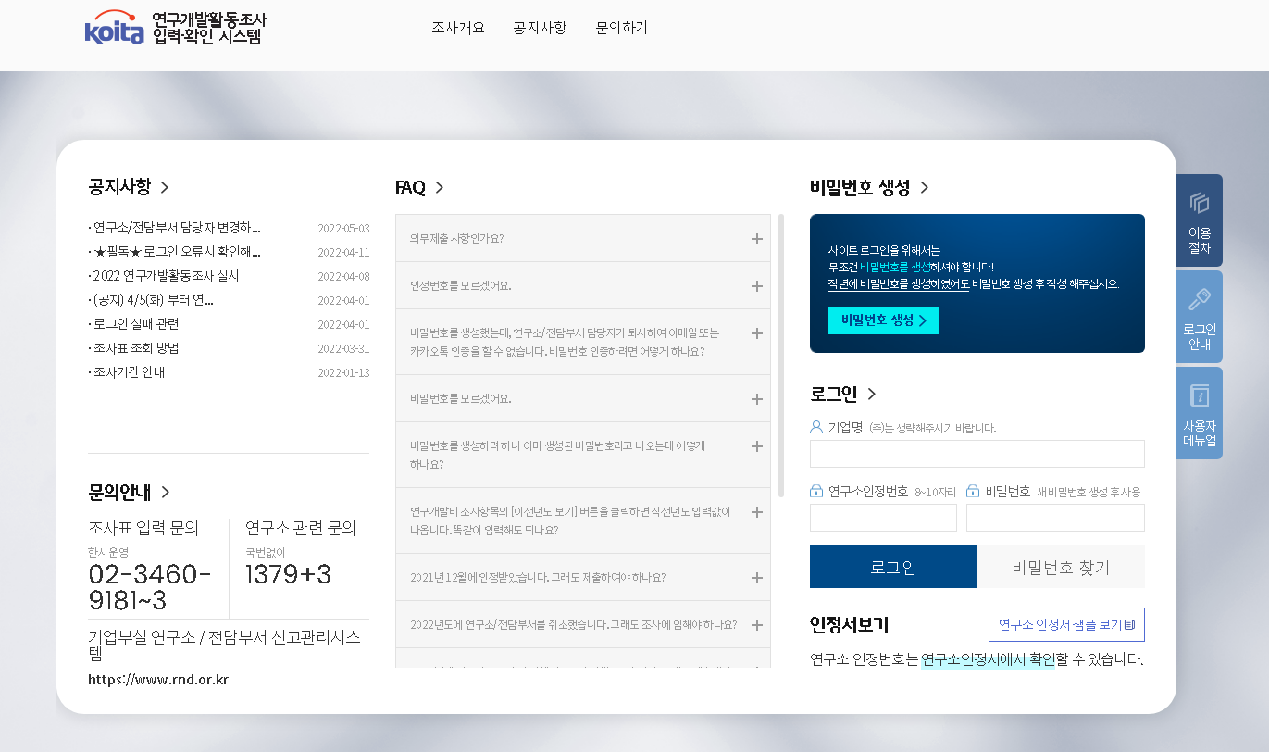Open the 사용자 메뉴얼 side icon
Viewport: 1269px width, 752px height.
(x=1200, y=413)
